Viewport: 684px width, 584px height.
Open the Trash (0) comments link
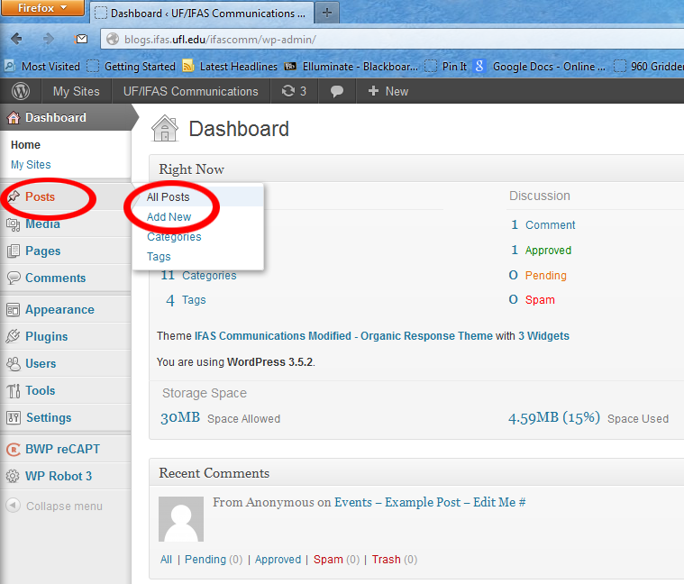(395, 560)
